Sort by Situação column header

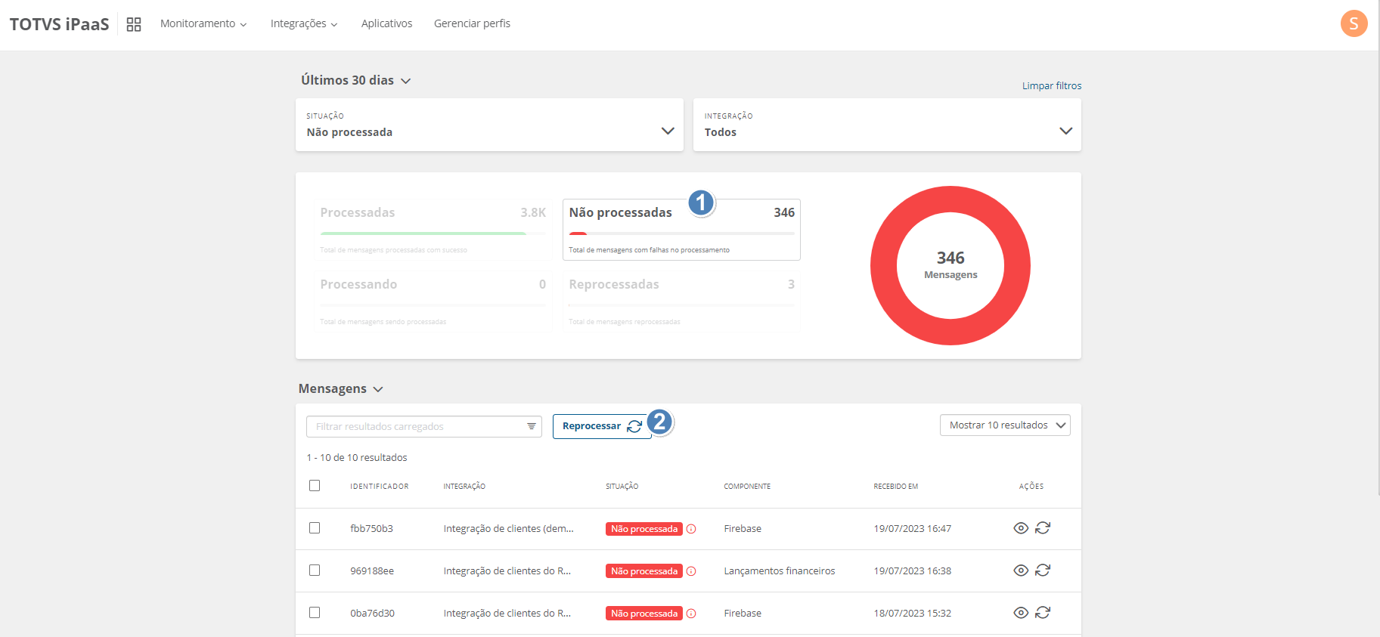(622, 487)
